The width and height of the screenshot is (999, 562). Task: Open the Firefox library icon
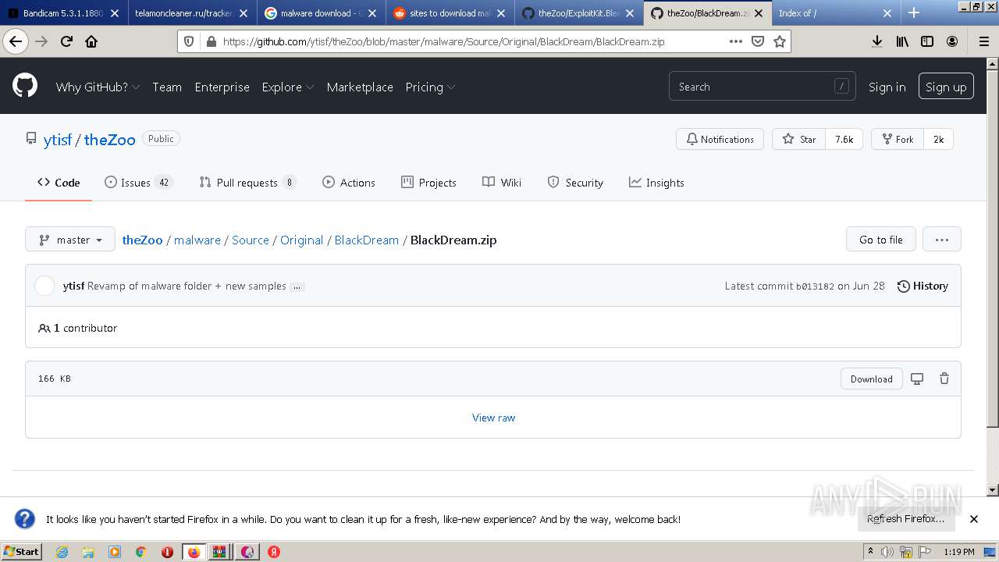(902, 41)
